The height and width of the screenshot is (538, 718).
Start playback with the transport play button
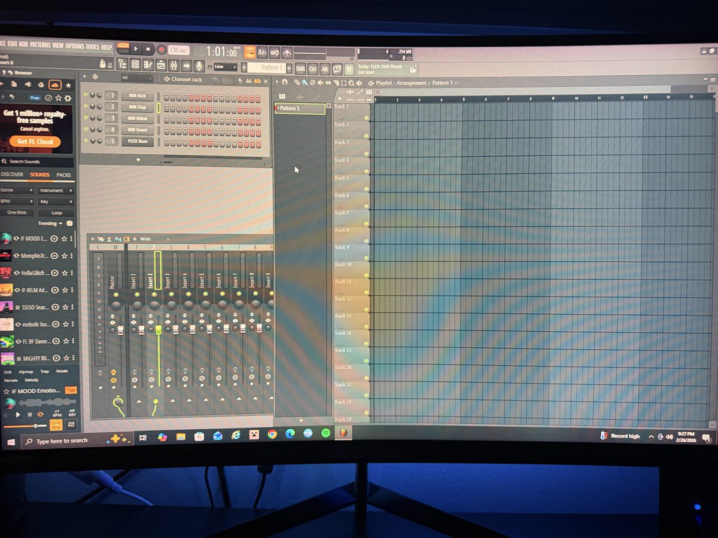pos(136,48)
